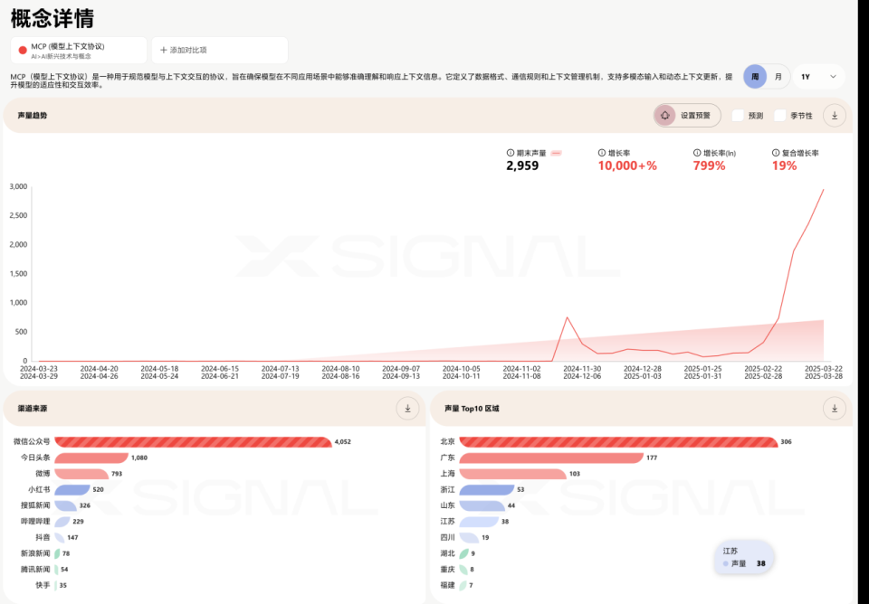This screenshot has width=869, height=604.
Task: Click the 福建 label
Action: point(447,585)
